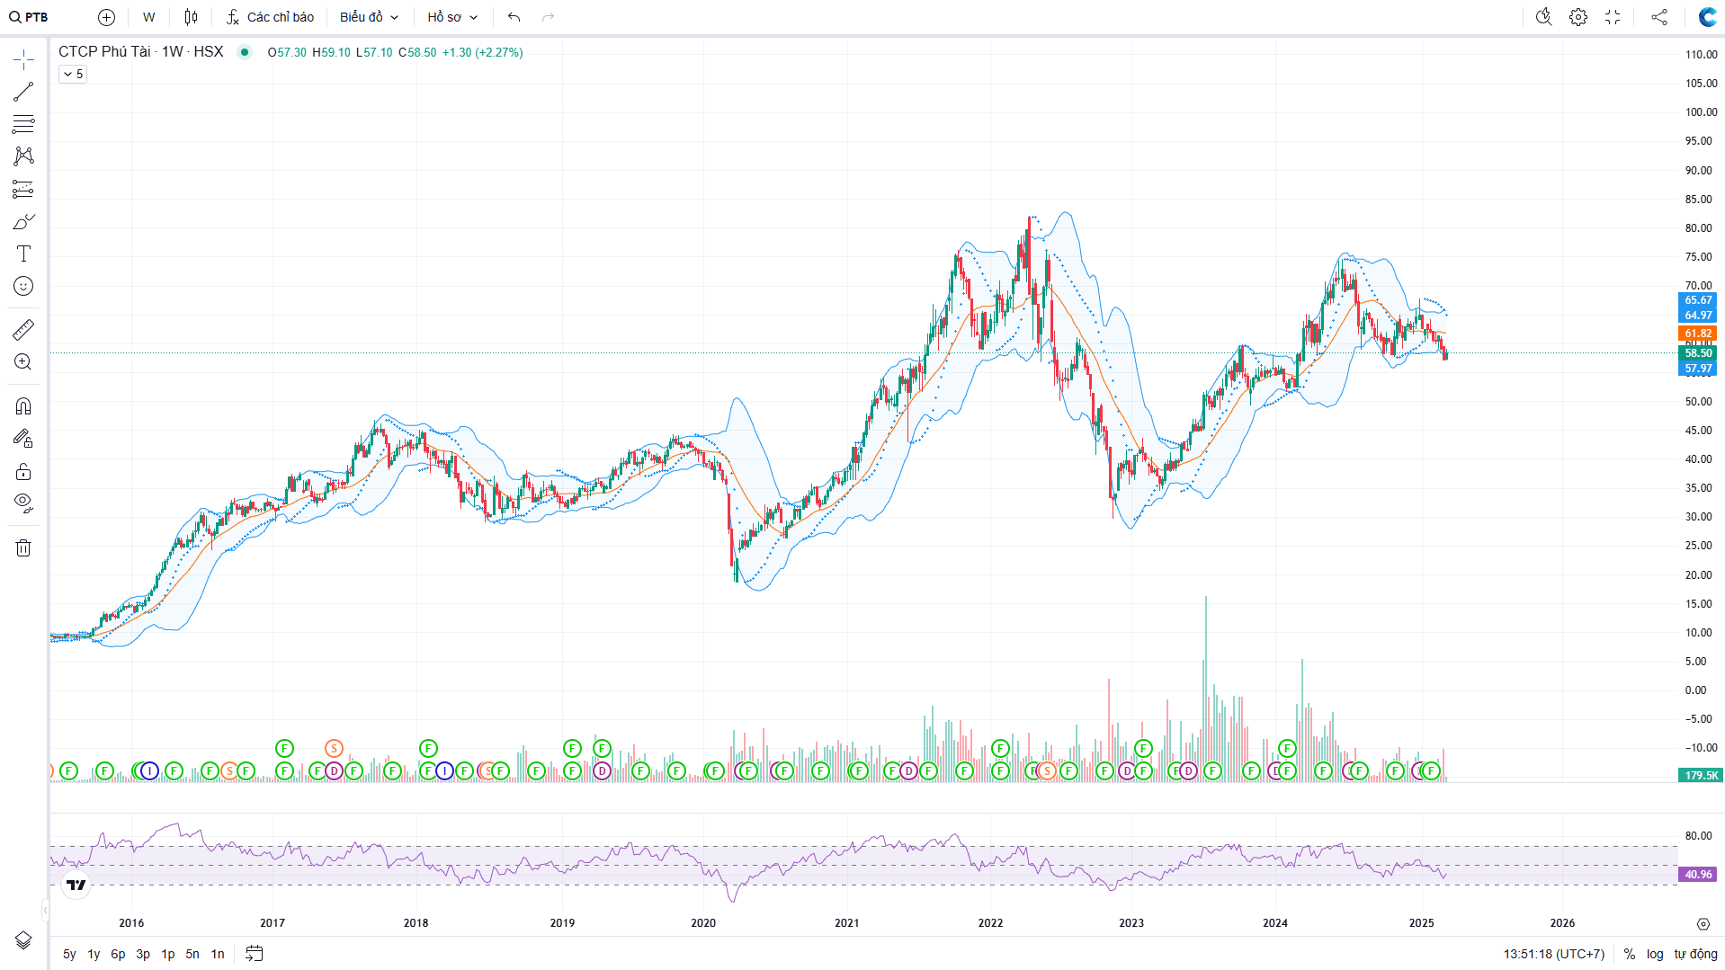Viewport: 1725px width, 970px height.
Task: Open the Hồ sơ dropdown
Action: 452,17
